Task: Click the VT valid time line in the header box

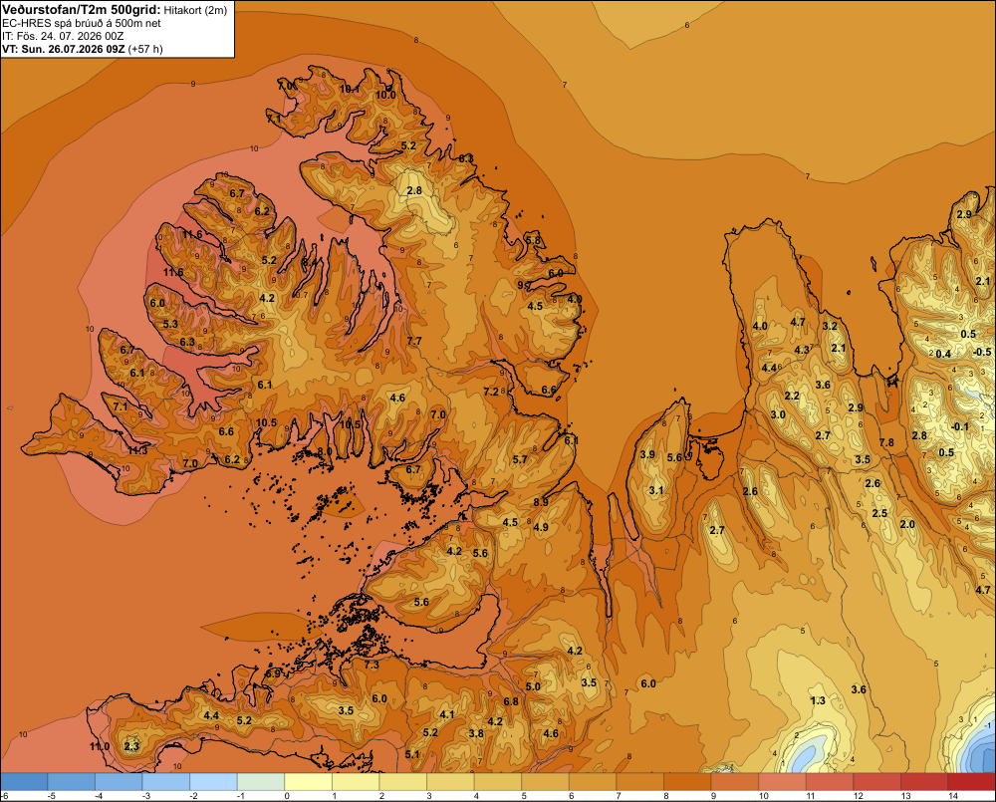Action: click(82, 49)
